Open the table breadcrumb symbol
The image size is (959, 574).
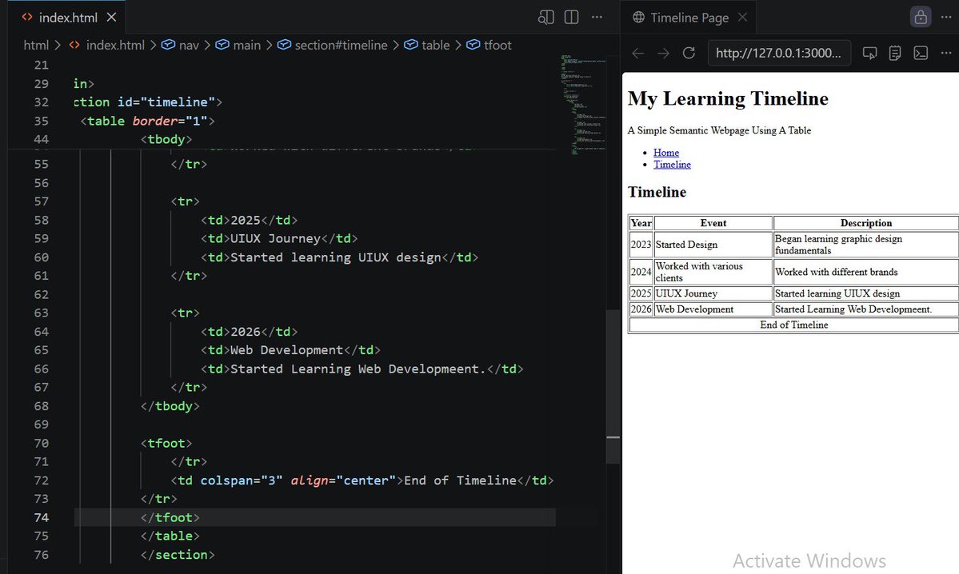click(x=427, y=46)
